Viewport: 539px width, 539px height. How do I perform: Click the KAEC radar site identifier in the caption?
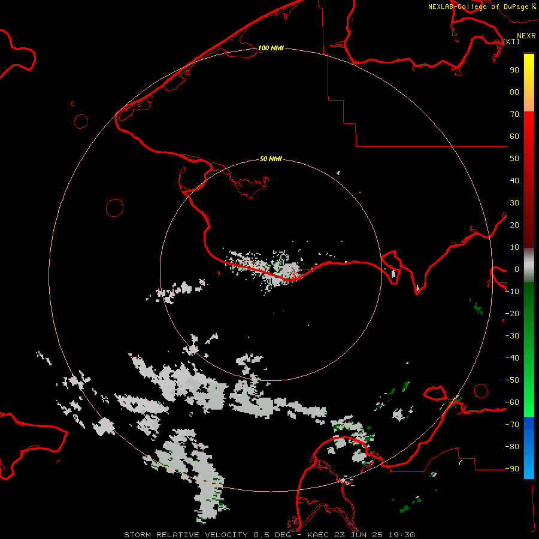pos(319,535)
